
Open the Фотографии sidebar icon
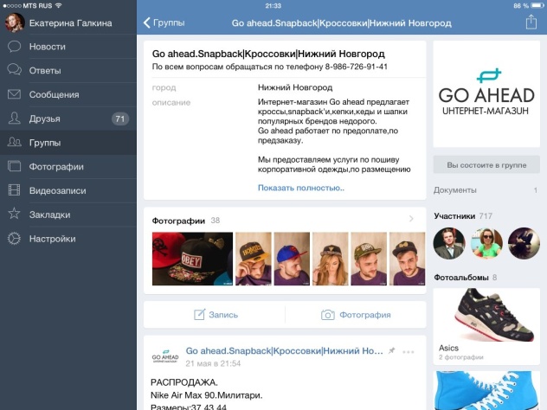(15, 166)
